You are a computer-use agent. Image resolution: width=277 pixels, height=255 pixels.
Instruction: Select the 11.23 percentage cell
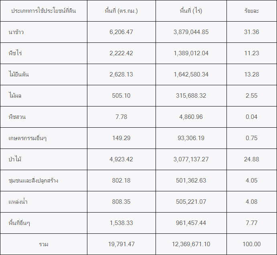[x=251, y=53]
